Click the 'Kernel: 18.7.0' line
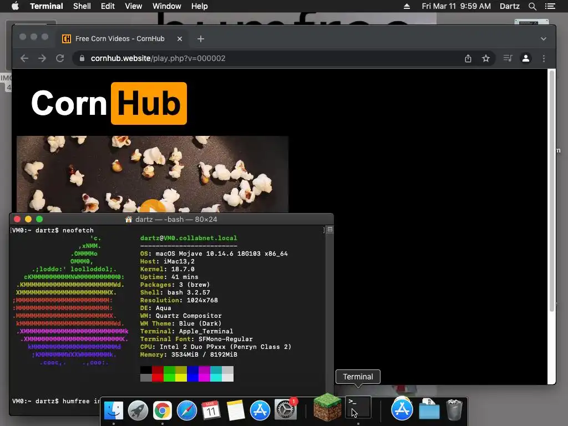The image size is (568, 426). 168,269
